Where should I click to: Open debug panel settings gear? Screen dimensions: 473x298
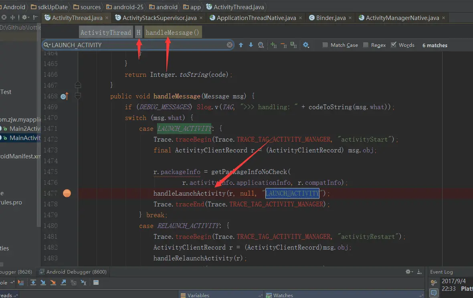409,272
